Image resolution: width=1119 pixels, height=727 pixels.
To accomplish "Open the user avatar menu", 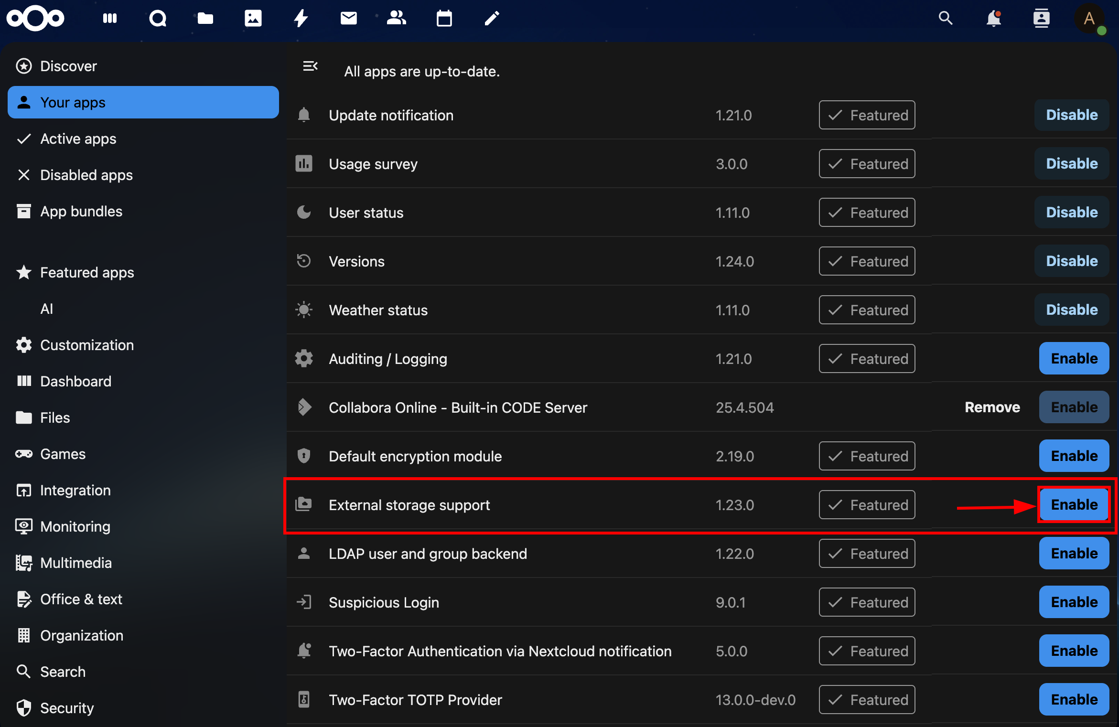I will pyautogui.click(x=1089, y=19).
